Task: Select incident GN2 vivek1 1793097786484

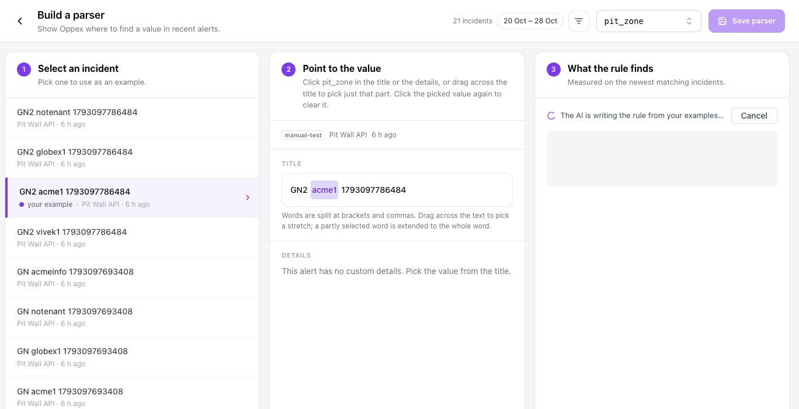Action: (x=132, y=237)
